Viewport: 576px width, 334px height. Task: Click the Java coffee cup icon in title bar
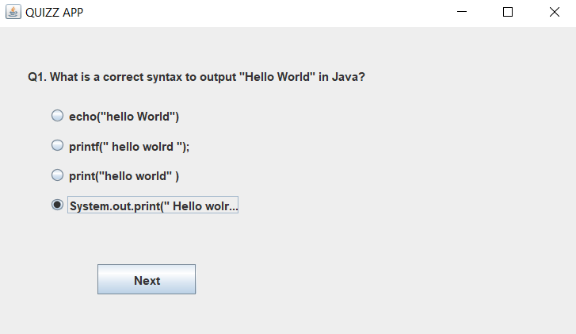tap(13, 12)
